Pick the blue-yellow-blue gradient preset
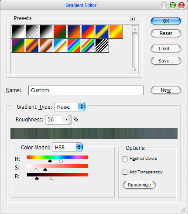The height and width of the screenshot is (214, 188). coord(102,32)
